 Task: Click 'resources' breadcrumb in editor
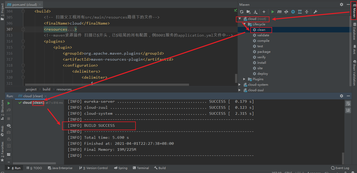point(64,89)
